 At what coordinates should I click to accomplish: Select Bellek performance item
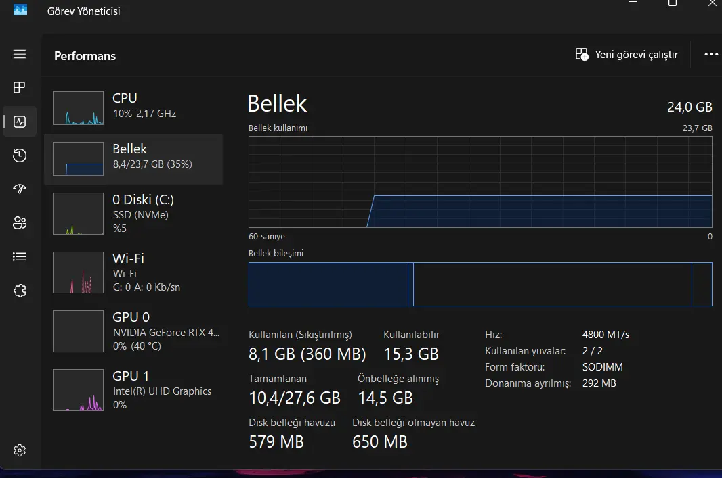point(133,159)
